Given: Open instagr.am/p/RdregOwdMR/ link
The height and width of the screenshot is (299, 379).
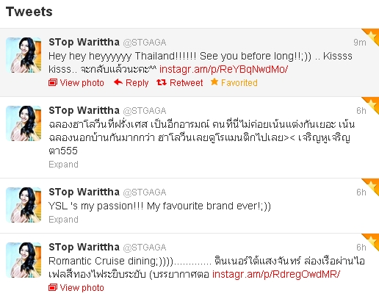Looking at the screenshot, I should [276, 274].
